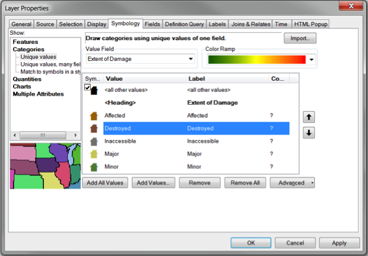
Task: Move selected value down with arrow button
Action: point(308,133)
